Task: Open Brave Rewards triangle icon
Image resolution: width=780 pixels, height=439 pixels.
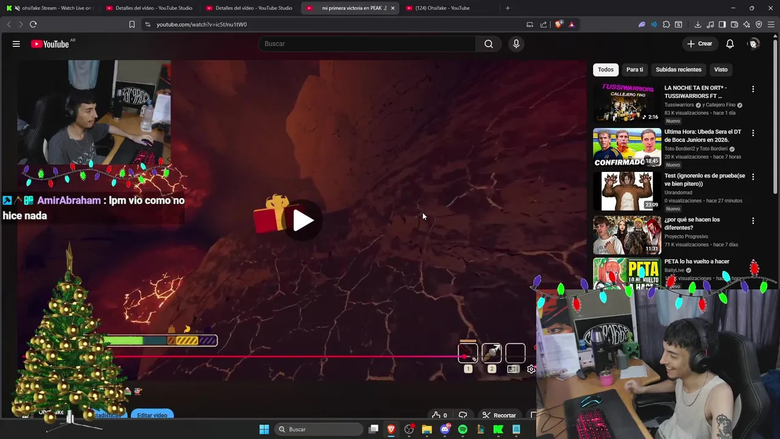Action: [x=572, y=24]
